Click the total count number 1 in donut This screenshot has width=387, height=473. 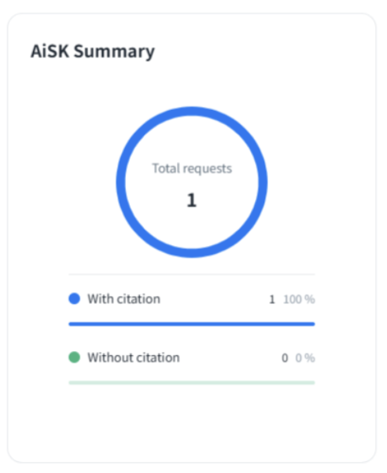192,200
